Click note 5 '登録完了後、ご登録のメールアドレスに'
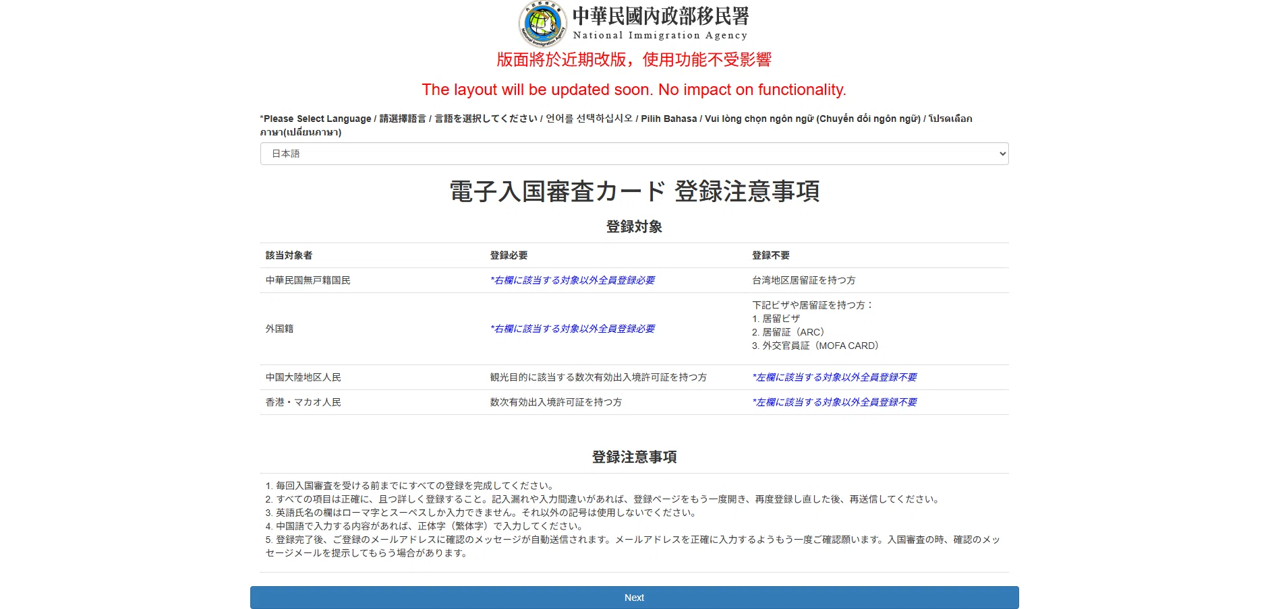The image size is (1268, 609). [x=633, y=546]
